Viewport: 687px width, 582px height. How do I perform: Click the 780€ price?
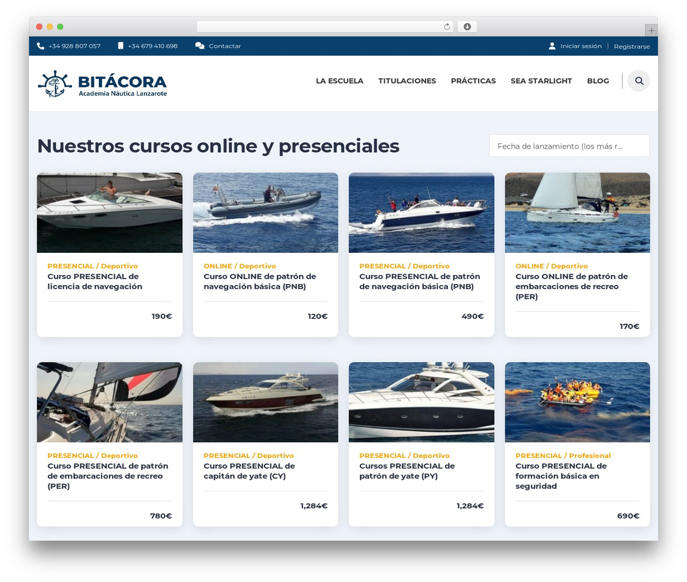coord(161,516)
